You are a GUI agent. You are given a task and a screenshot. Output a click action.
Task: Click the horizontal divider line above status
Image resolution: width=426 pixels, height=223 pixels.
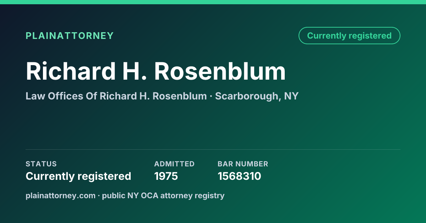[x=213, y=150]
